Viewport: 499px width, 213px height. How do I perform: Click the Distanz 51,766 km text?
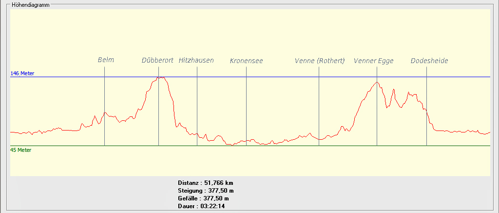click(206, 183)
